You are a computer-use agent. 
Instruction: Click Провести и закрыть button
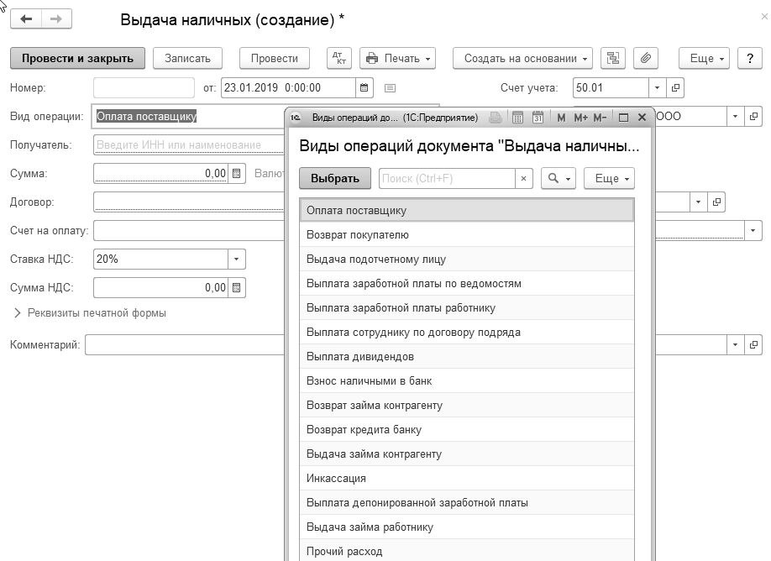click(78, 59)
